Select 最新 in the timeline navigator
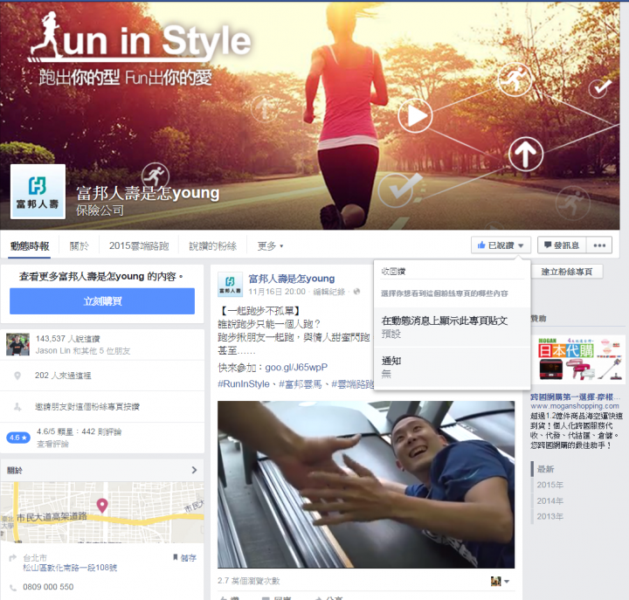 pos(545,469)
